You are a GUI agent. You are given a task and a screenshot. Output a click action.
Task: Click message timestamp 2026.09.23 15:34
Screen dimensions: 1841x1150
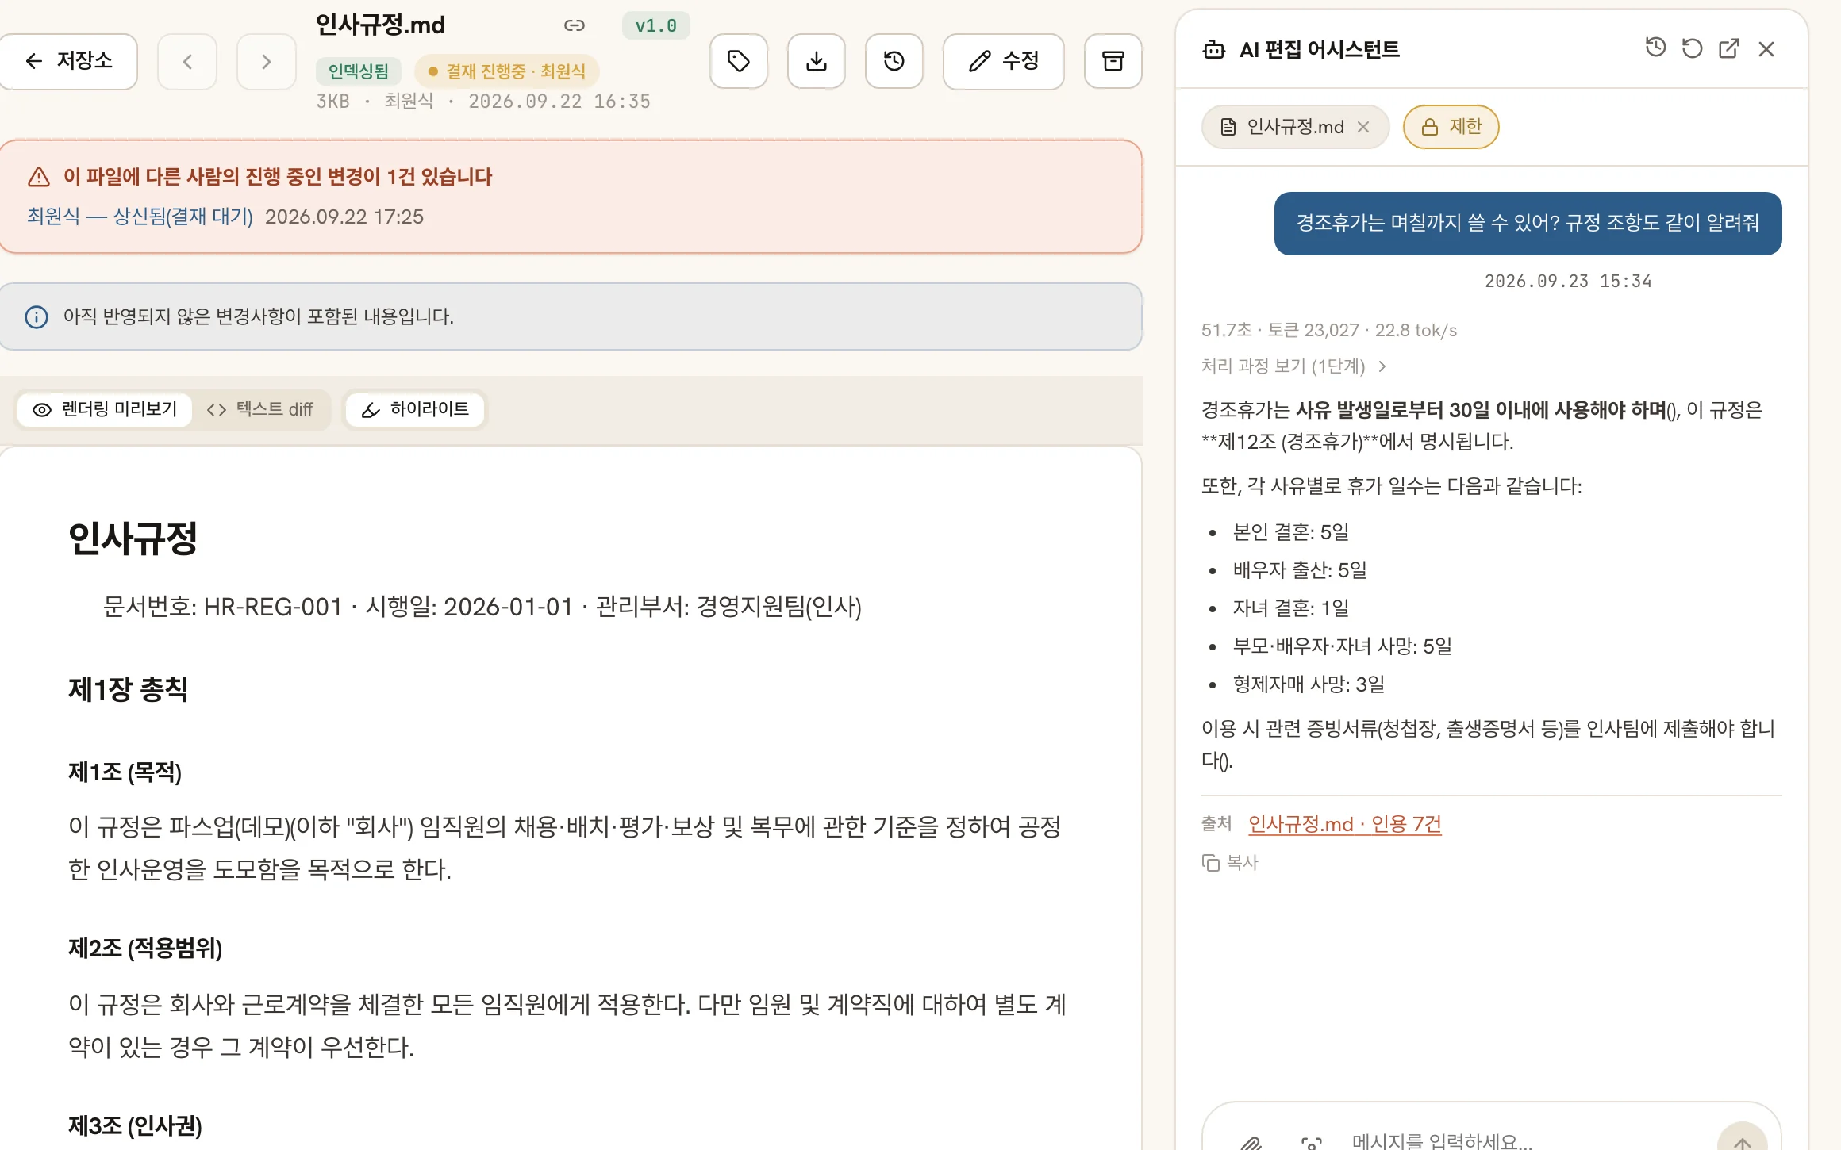click(x=1568, y=281)
